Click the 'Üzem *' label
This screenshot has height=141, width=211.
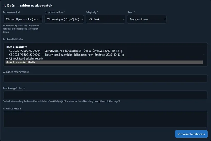tap(131, 12)
